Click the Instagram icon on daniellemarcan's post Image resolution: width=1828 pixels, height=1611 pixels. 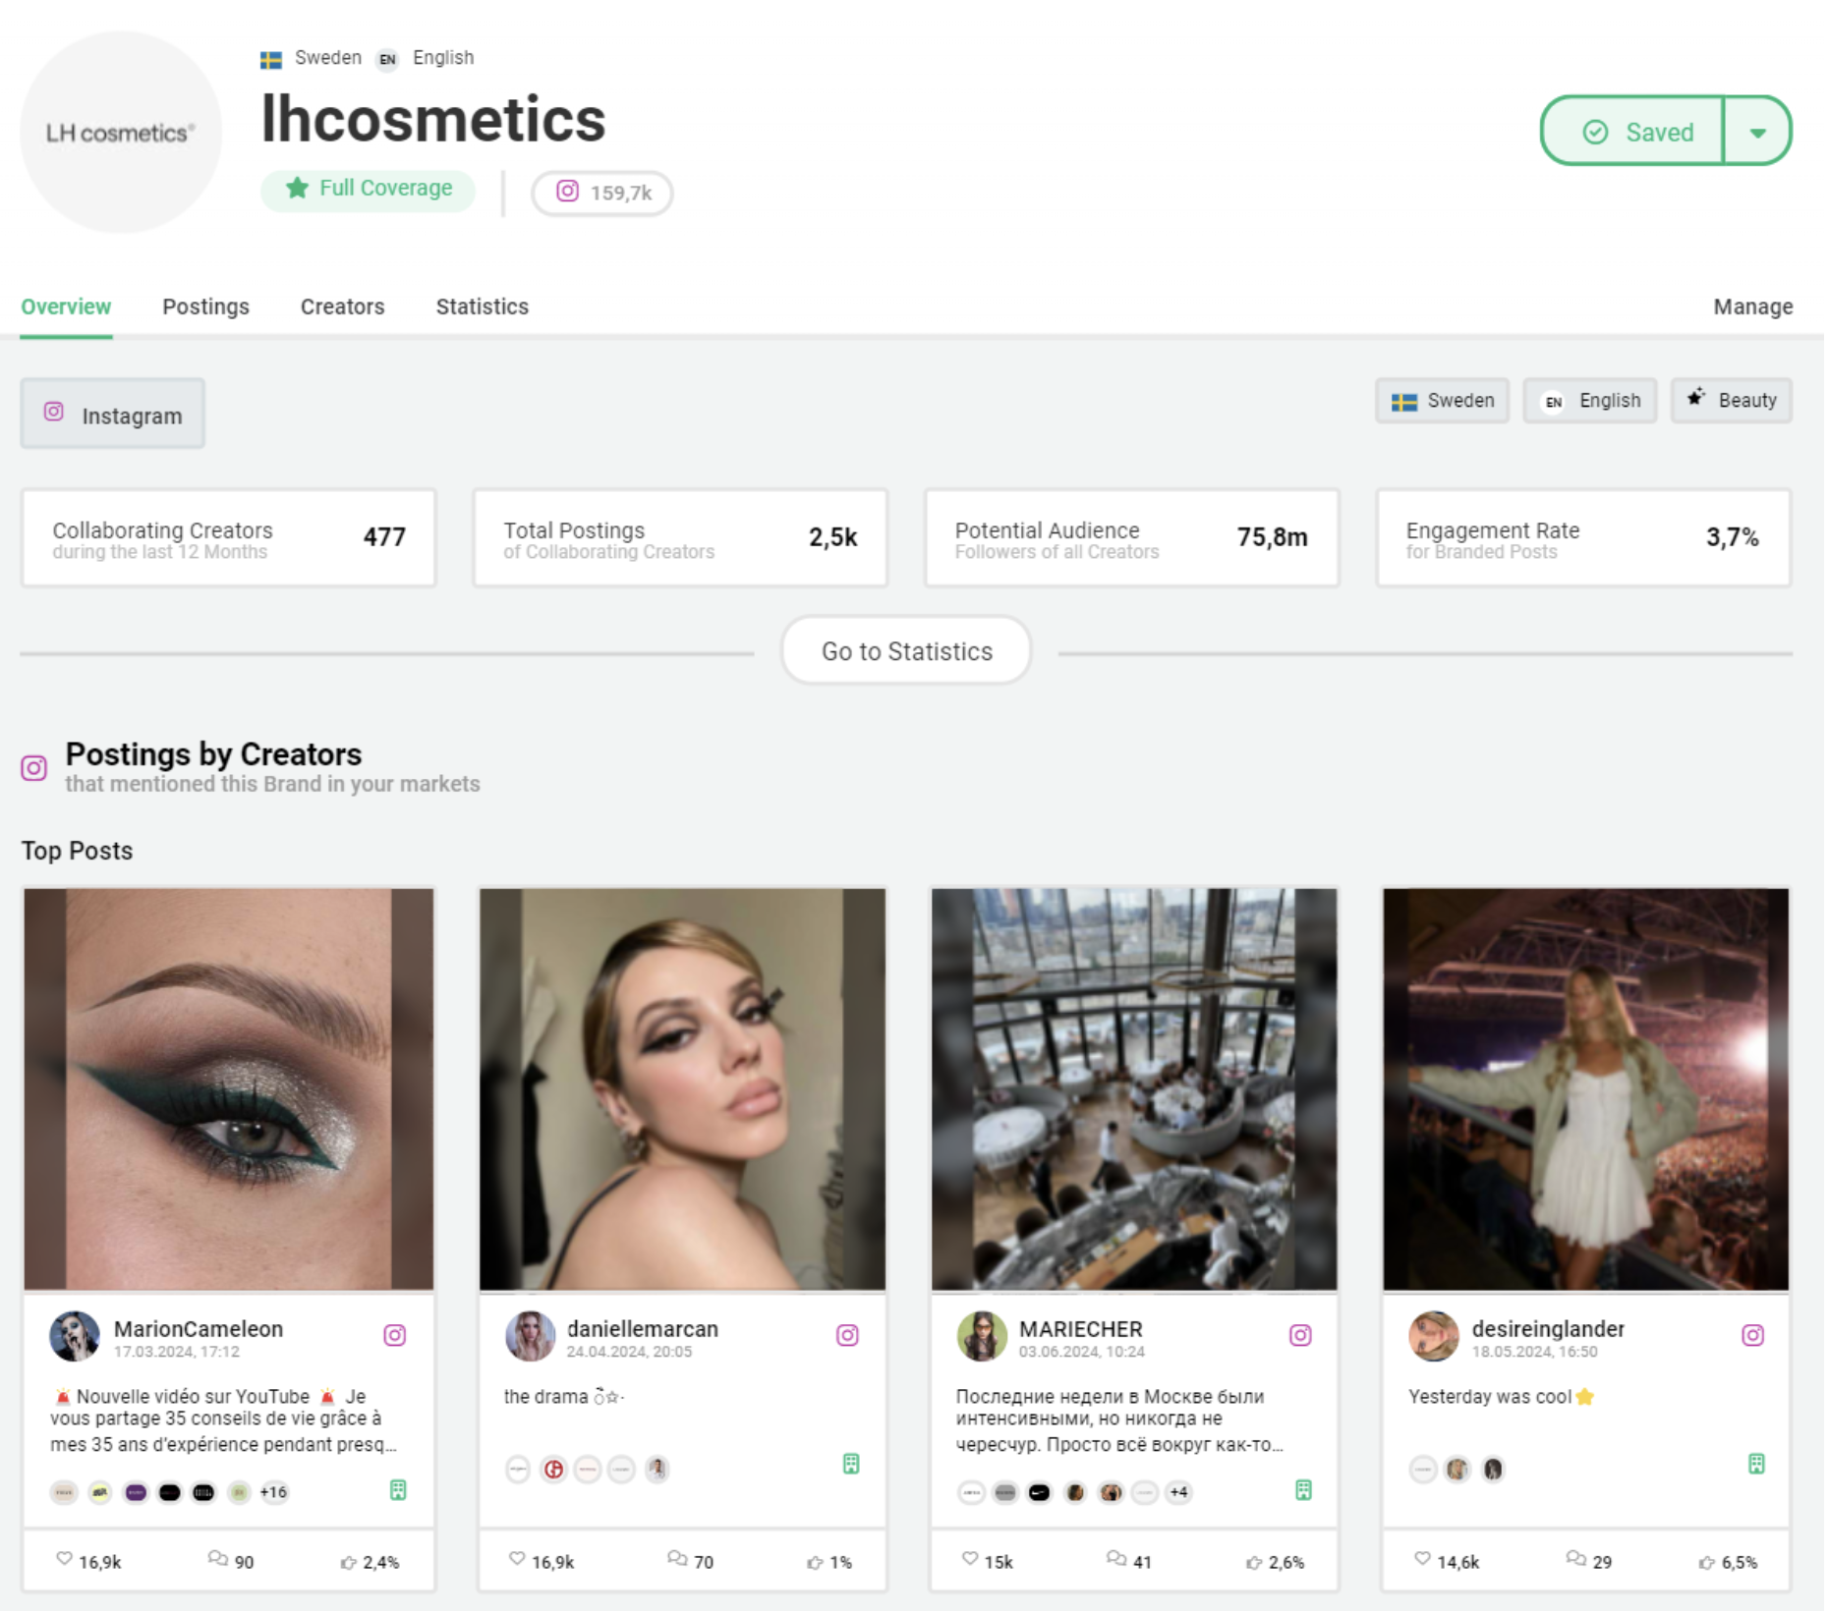point(847,1336)
